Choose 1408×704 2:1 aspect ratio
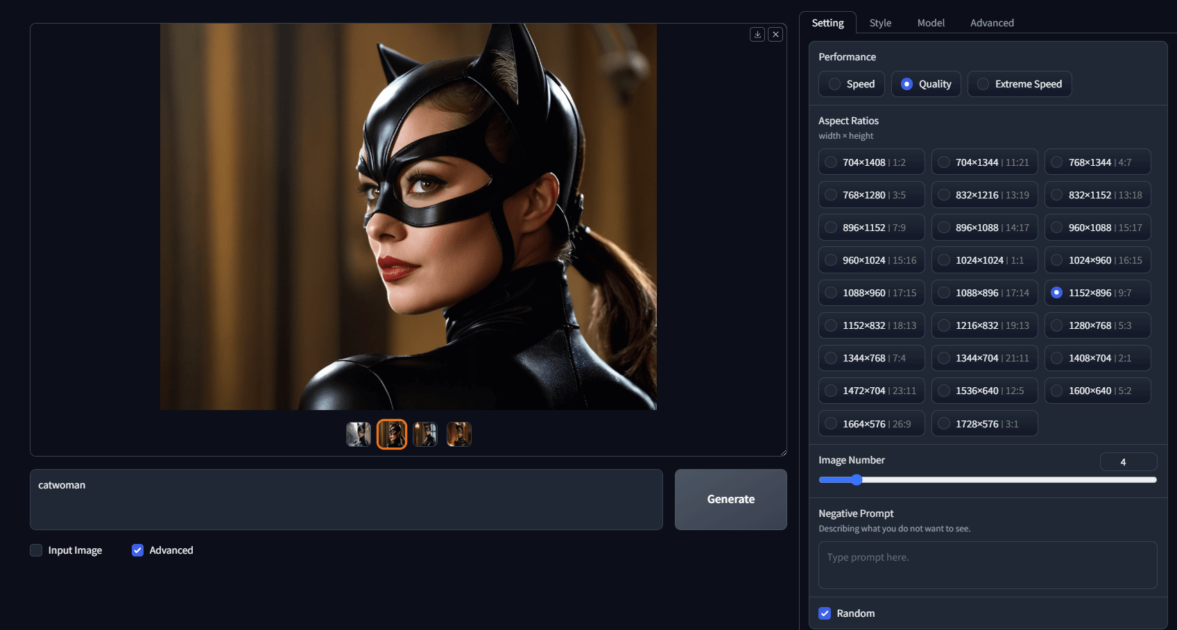 pyautogui.click(x=1098, y=358)
